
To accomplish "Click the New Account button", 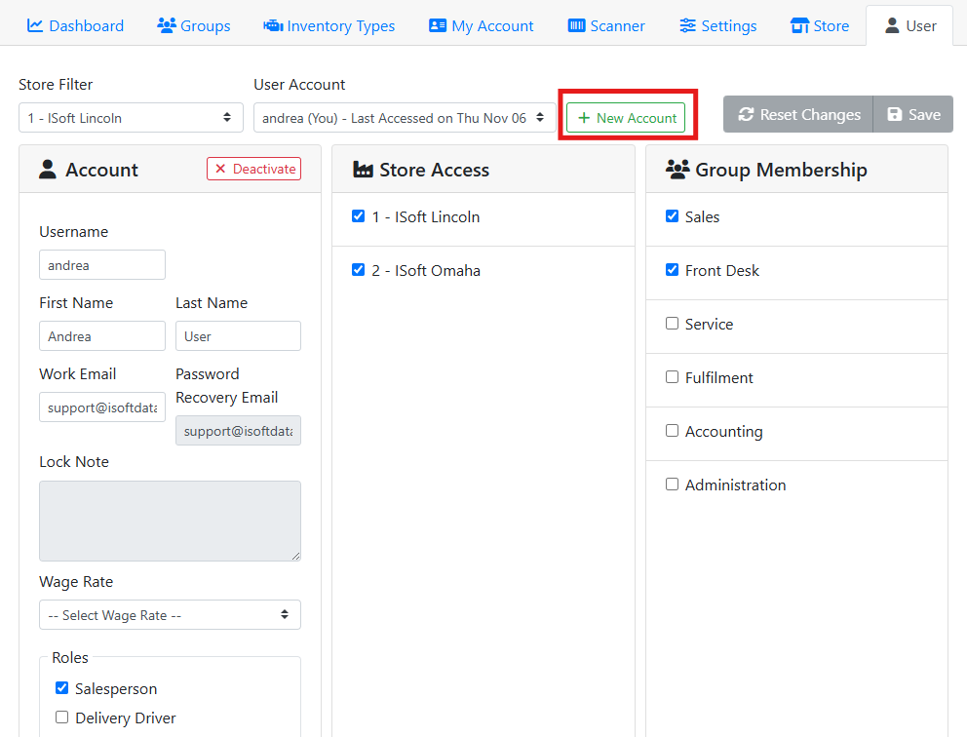I will pos(626,118).
